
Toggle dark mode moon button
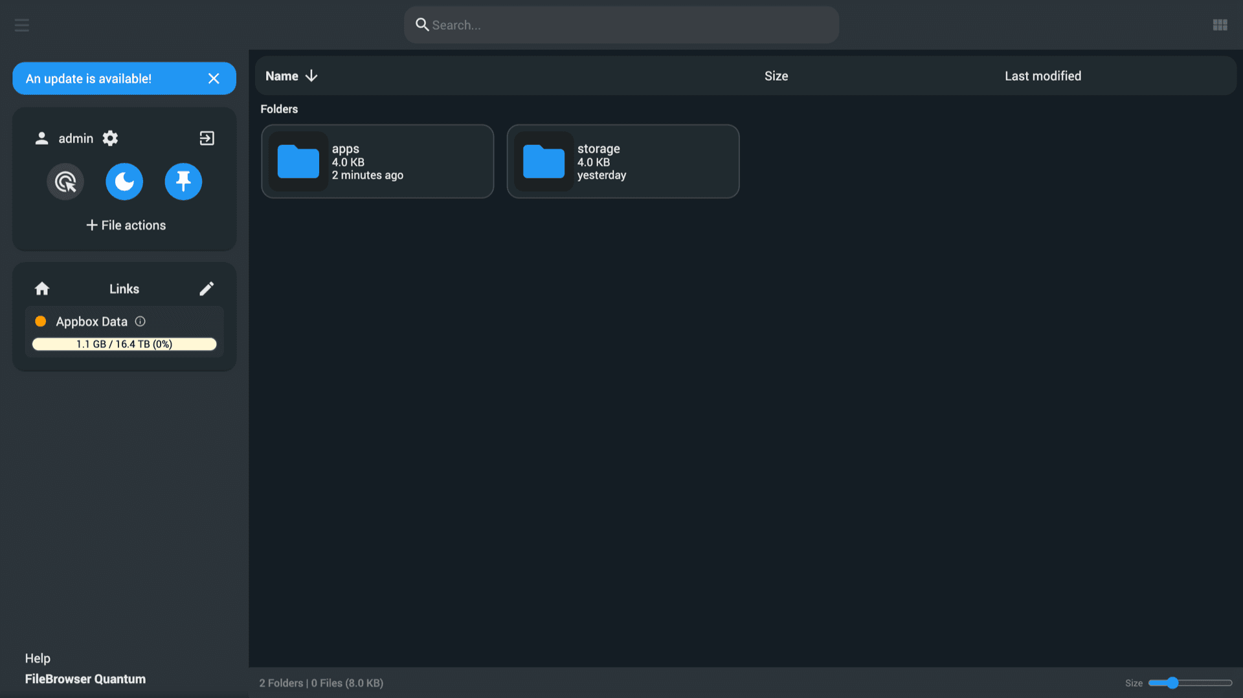pos(124,181)
